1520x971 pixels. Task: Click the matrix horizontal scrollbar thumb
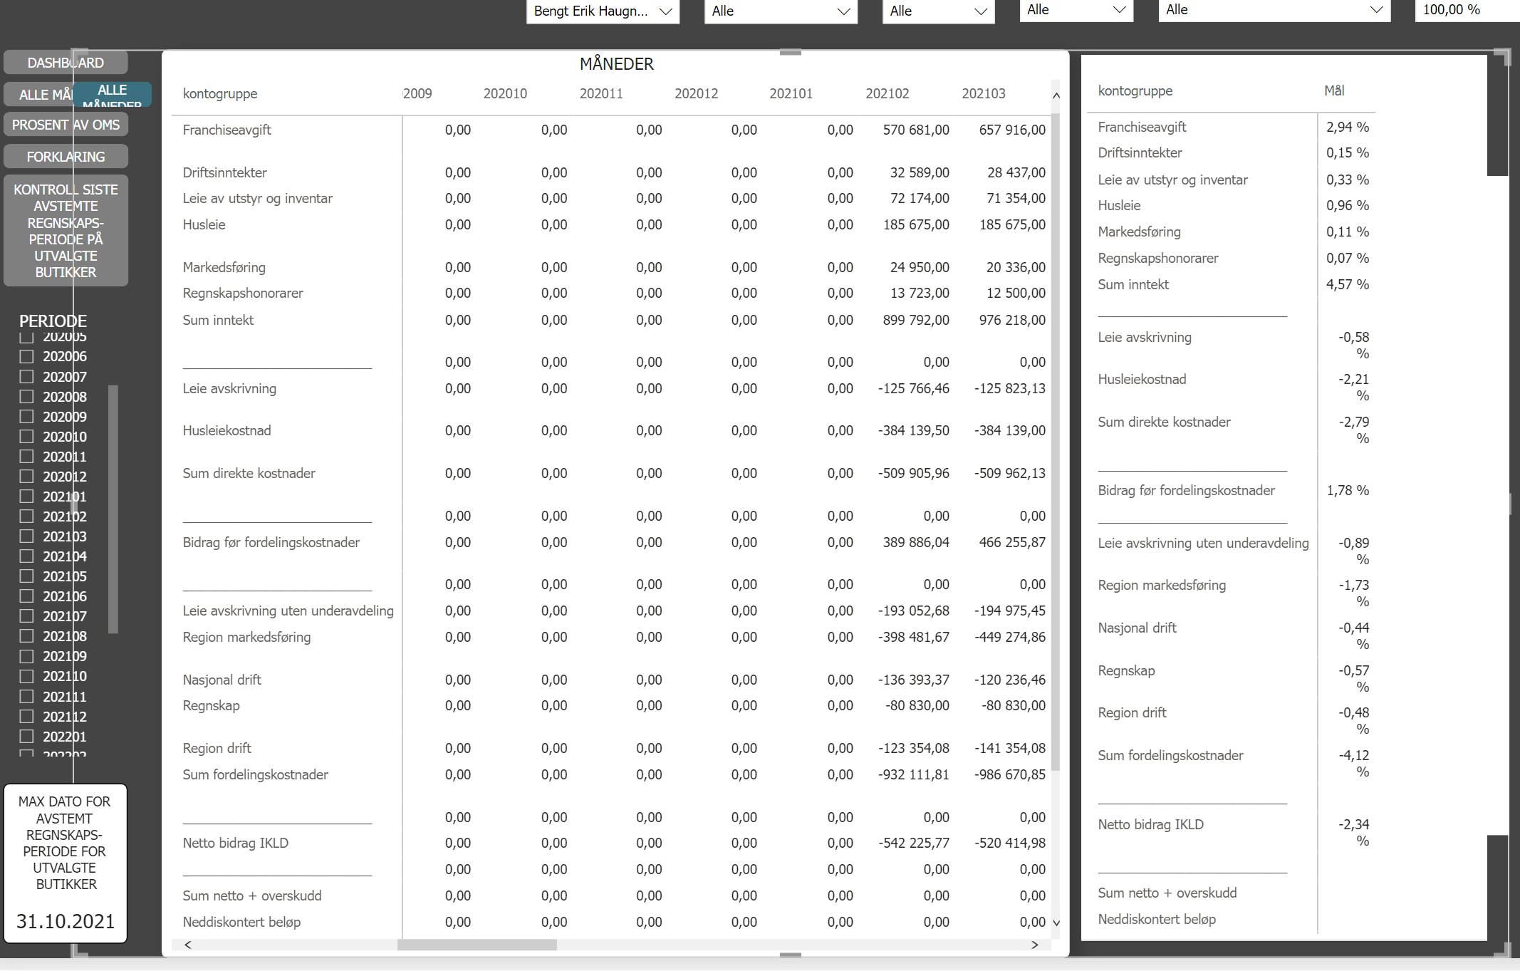(477, 945)
